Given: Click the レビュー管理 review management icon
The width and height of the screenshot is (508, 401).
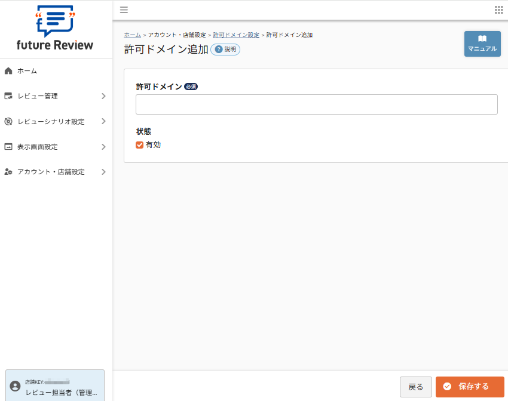Looking at the screenshot, I should coord(8,95).
